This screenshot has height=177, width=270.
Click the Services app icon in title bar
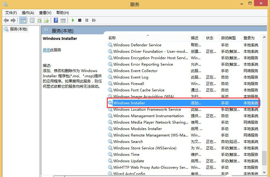tap(5, 4)
